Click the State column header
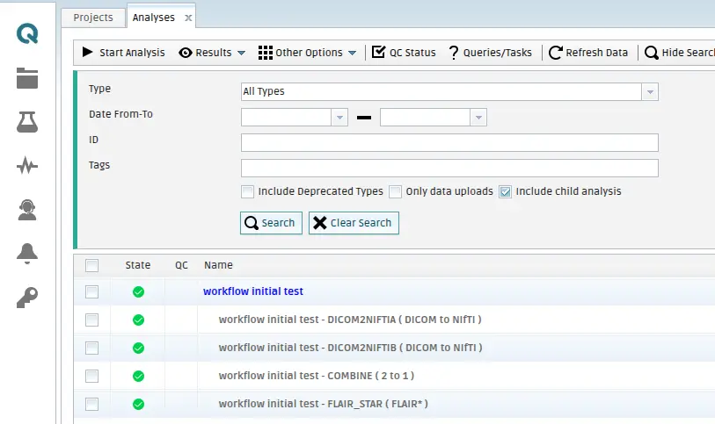This screenshot has width=715, height=424. point(138,265)
